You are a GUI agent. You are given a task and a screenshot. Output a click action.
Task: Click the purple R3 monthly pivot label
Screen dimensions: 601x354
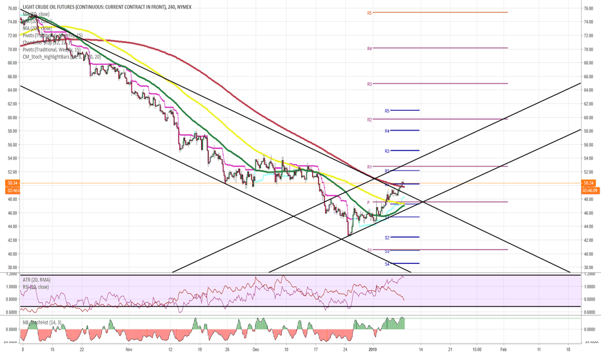pyautogui.click(x=369, y=84)
